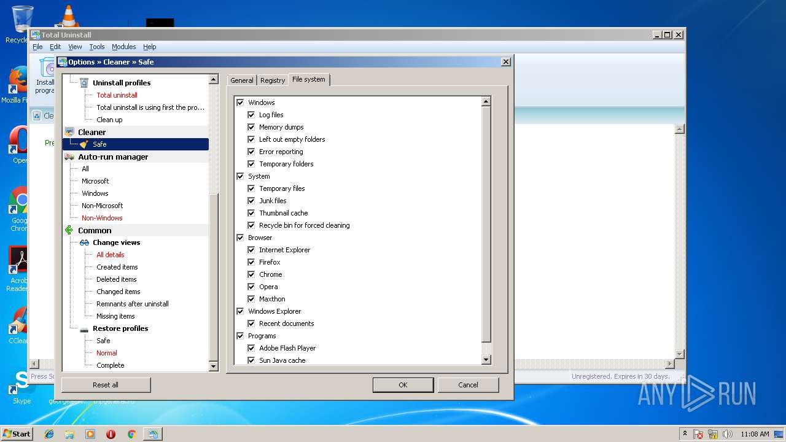Click the options tree scroll-down arrow

click(x=214, y=366)
